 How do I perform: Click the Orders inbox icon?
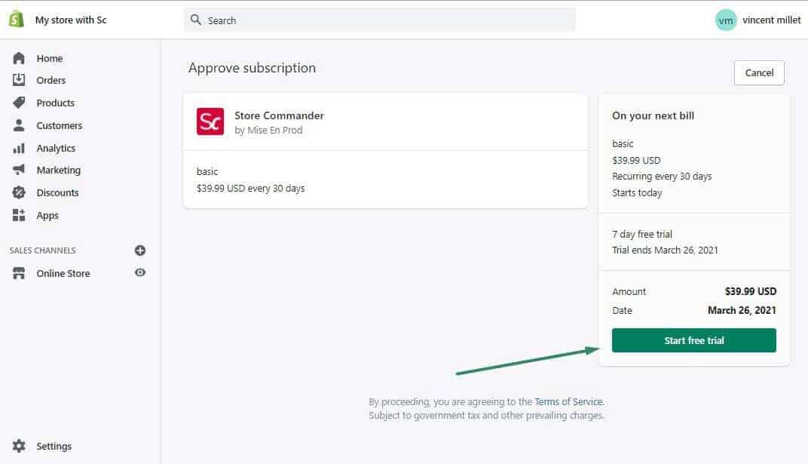coord(19,80)
